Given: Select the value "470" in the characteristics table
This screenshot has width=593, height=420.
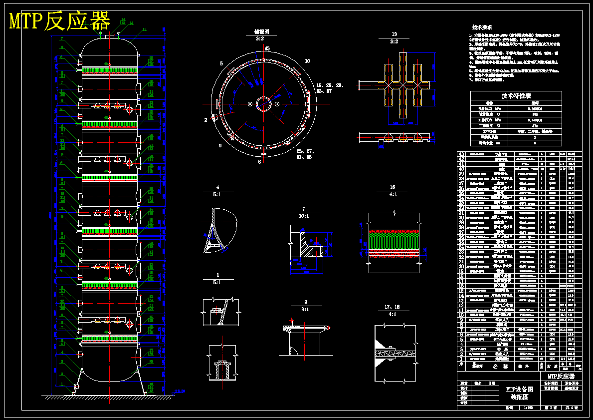Looking at the screenshot, I should coord(535,126).
